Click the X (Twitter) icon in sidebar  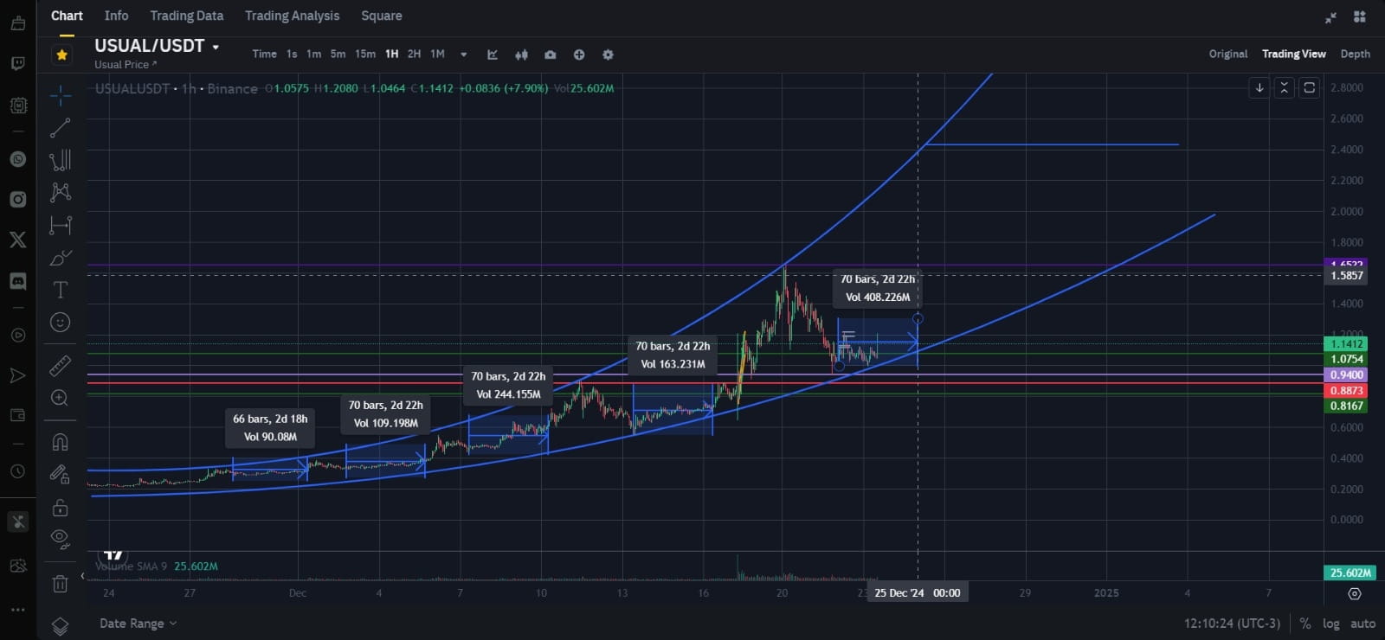point(18,240)
